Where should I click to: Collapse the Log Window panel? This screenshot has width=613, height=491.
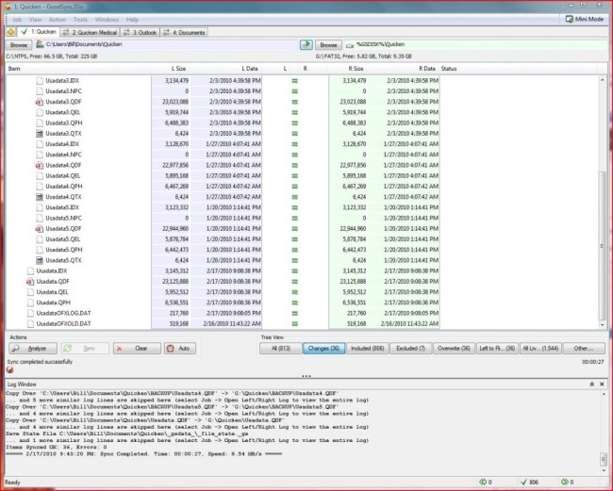coord(590,385)
